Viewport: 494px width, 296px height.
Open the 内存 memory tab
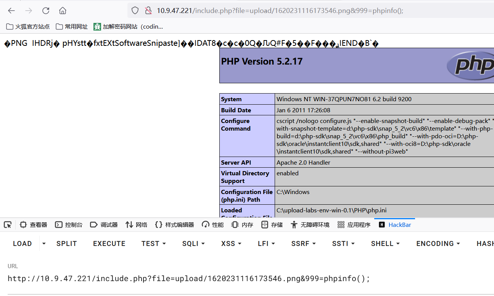242,225
